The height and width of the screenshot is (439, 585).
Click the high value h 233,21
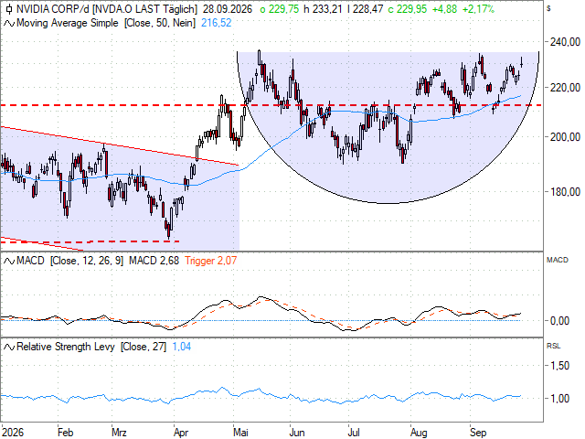point(323,9)
